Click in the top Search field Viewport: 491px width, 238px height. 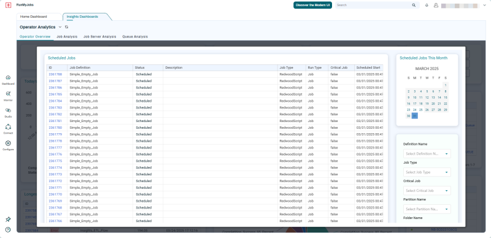[373, 5]
